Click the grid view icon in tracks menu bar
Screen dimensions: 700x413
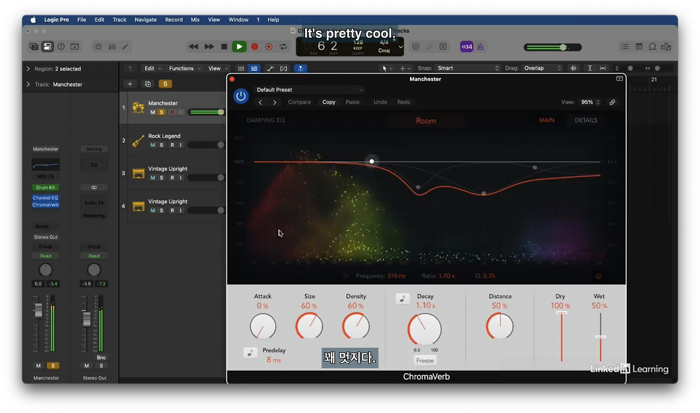click(241, 68)
